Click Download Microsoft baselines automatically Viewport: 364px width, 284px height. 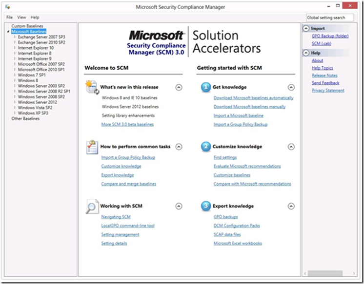(254, 98)
